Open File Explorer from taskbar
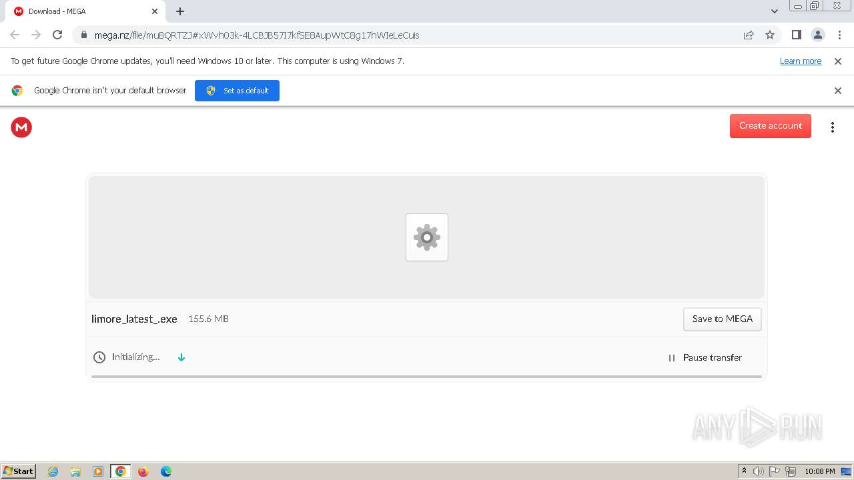 click(75, 471)
